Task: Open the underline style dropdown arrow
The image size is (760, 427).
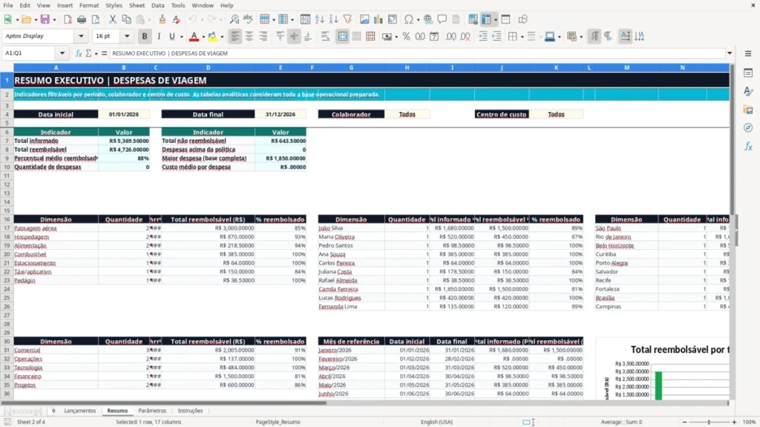Action: tap(182, 37)
